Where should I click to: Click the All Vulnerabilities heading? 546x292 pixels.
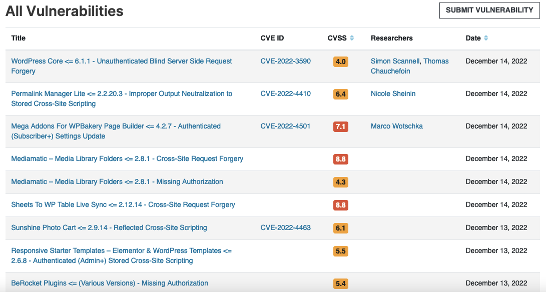pos(65,11)
